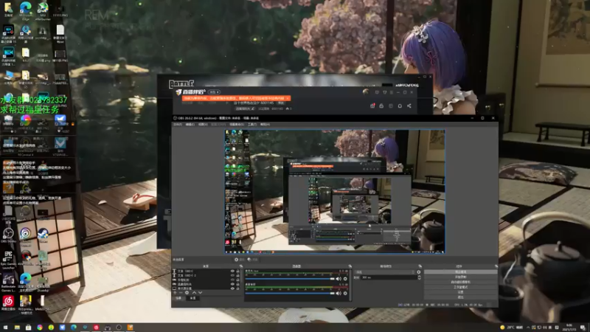This screenshot has height=332, width=590.
Task: Click the lock-shaped icon in the streaming companion toolbar
Action: click(x=381, y=106)
